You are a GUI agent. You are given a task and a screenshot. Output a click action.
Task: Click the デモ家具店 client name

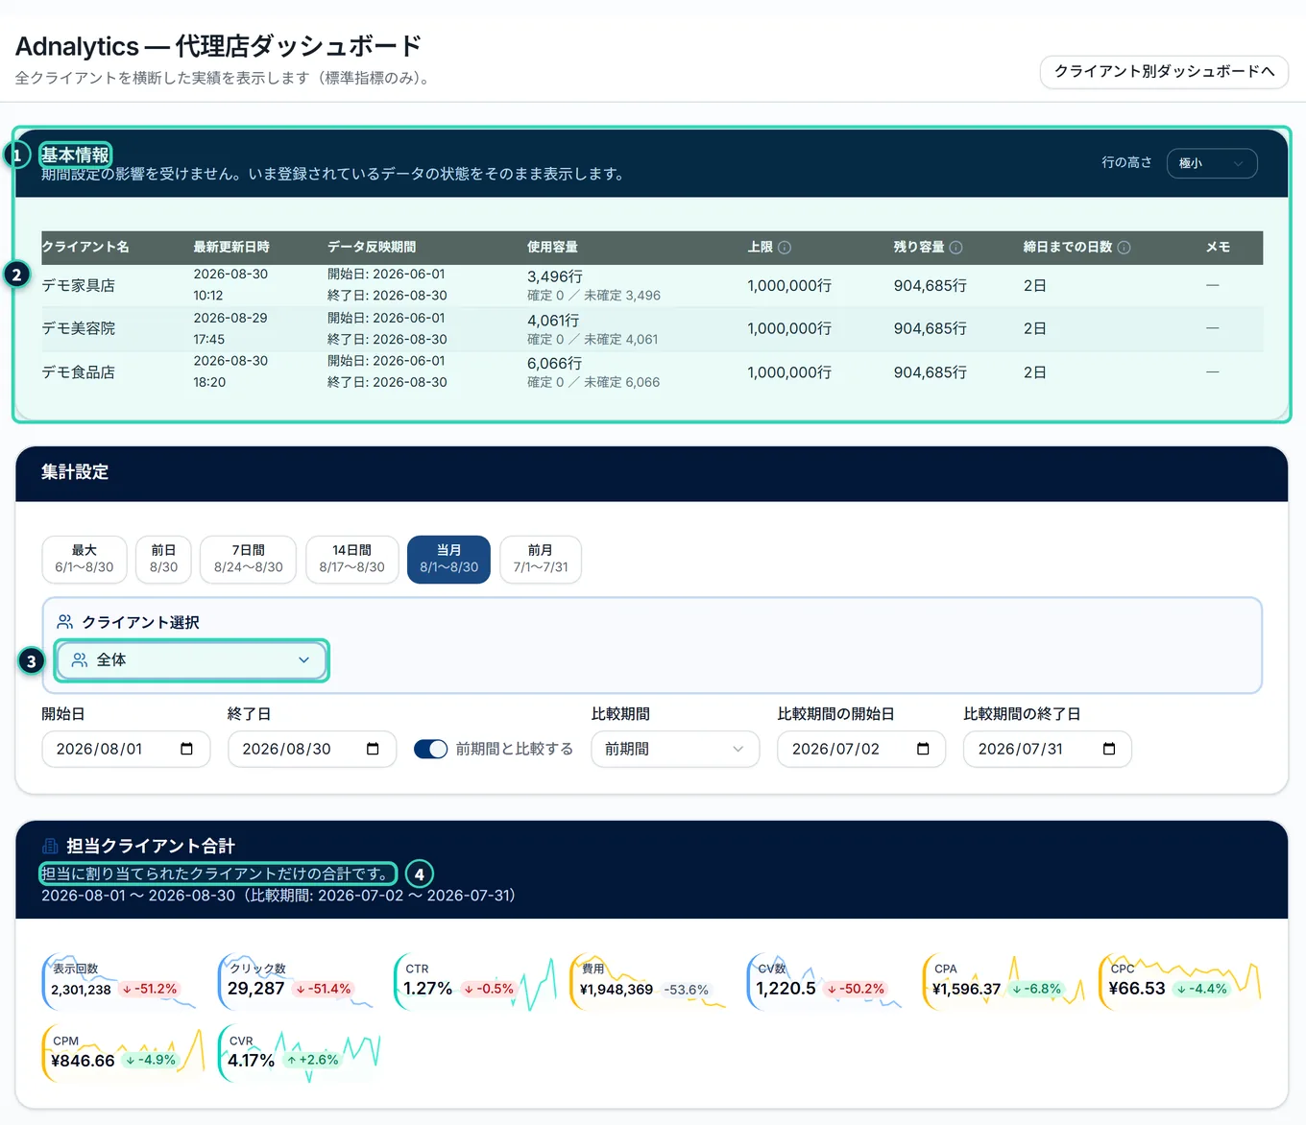click(x=78, y=285)
